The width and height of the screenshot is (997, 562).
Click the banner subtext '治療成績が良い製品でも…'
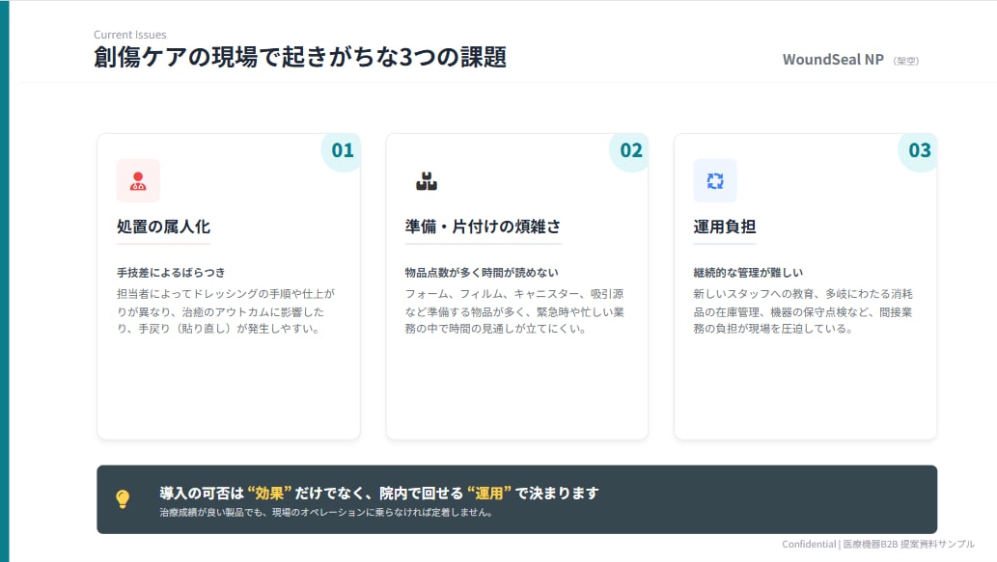coord(327,513)
